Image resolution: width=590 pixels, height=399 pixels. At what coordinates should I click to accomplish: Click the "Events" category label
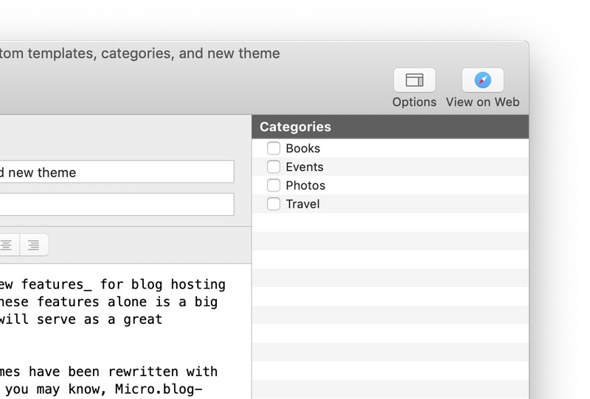click(305, 167)
